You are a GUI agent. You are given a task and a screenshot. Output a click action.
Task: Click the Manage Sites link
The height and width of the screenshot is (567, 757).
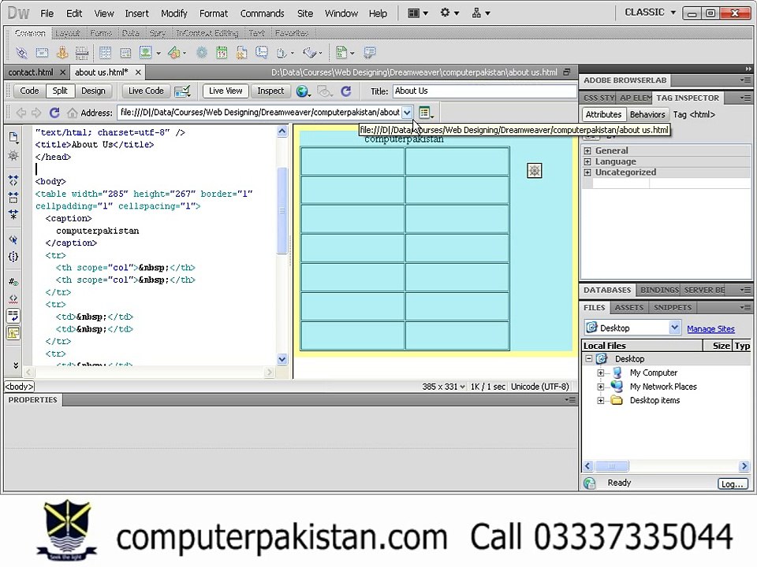click(710, 329)
